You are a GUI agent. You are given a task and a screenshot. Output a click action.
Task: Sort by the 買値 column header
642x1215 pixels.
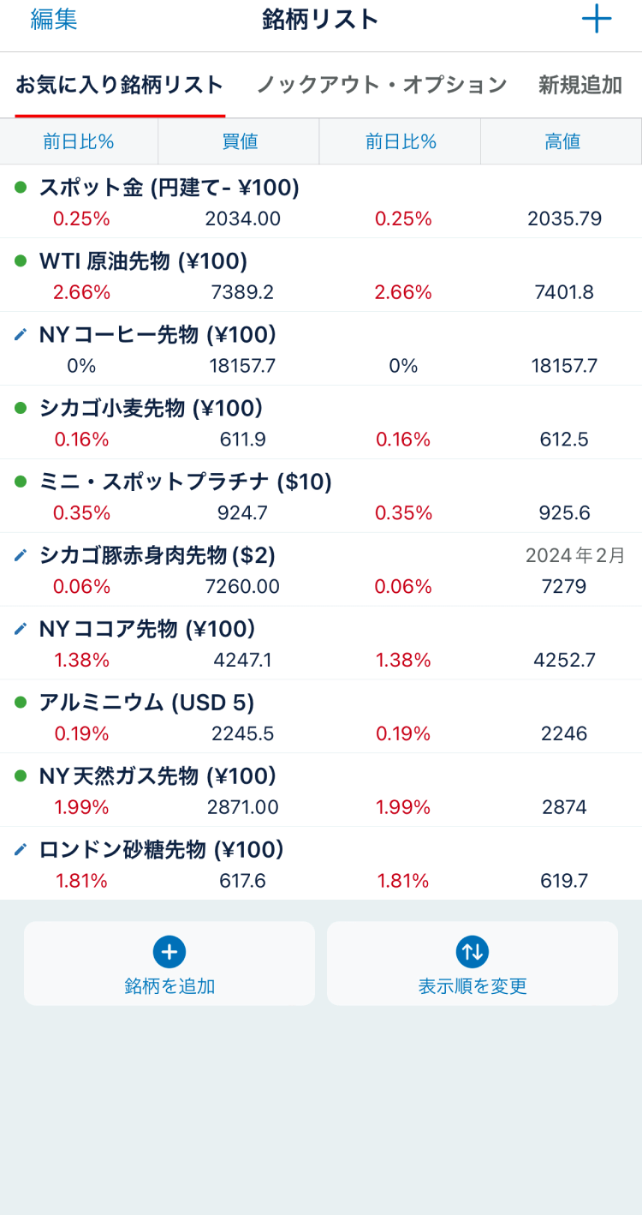pyautogui.click(x=240, y=141)
